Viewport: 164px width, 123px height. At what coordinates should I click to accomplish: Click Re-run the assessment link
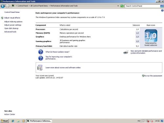(x=153, y=76)
